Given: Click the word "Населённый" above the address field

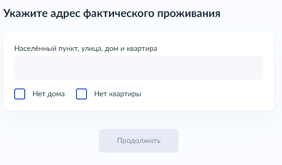Looking at the screenshot, I should pos(35,49).
